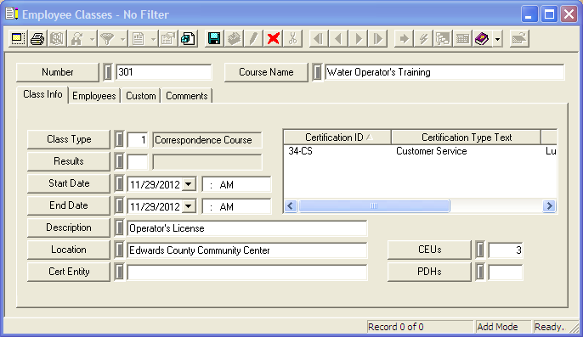Click the grayed map globe toolbar icon

[56, 38]
